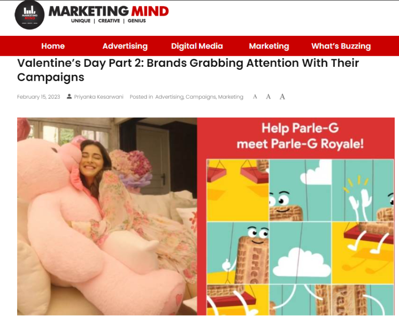Go to Digital Media section
The image size is (399, 327).
coord(197,46)
